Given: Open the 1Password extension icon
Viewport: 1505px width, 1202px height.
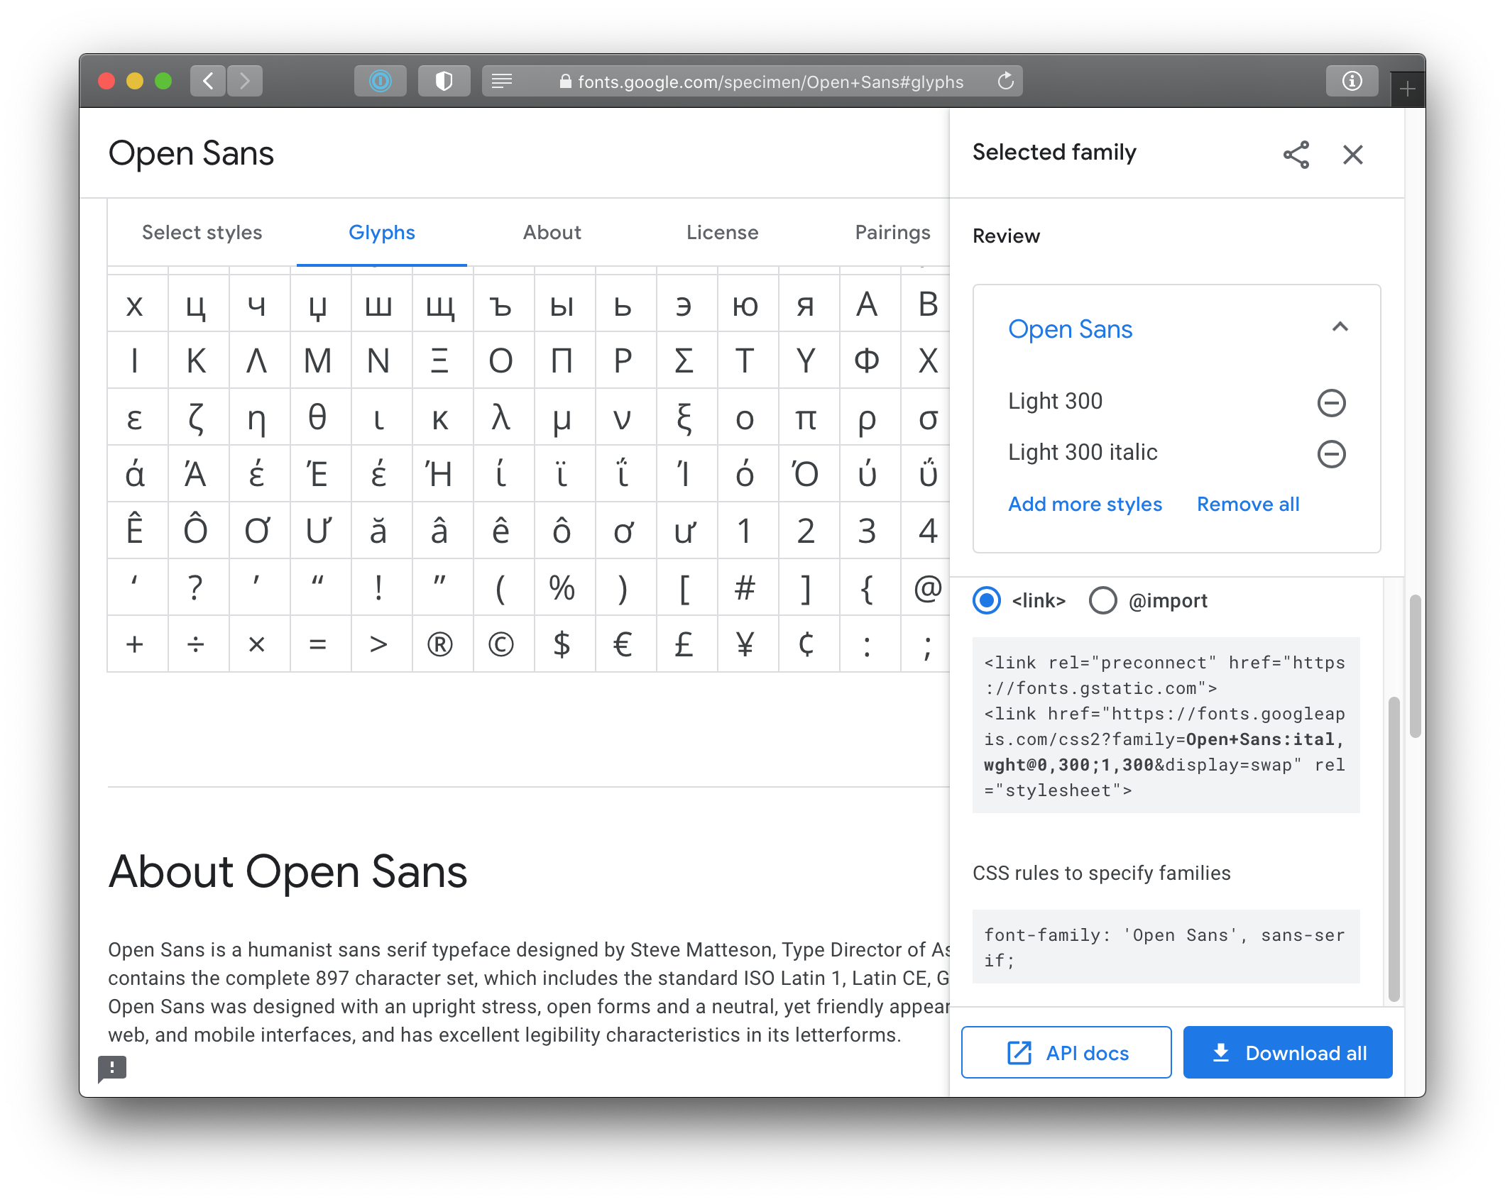Looking at the screenshot, I should click(x=380, y=81).
